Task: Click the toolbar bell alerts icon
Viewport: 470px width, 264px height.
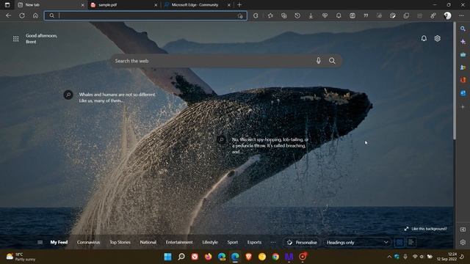Action: [339, 15]
